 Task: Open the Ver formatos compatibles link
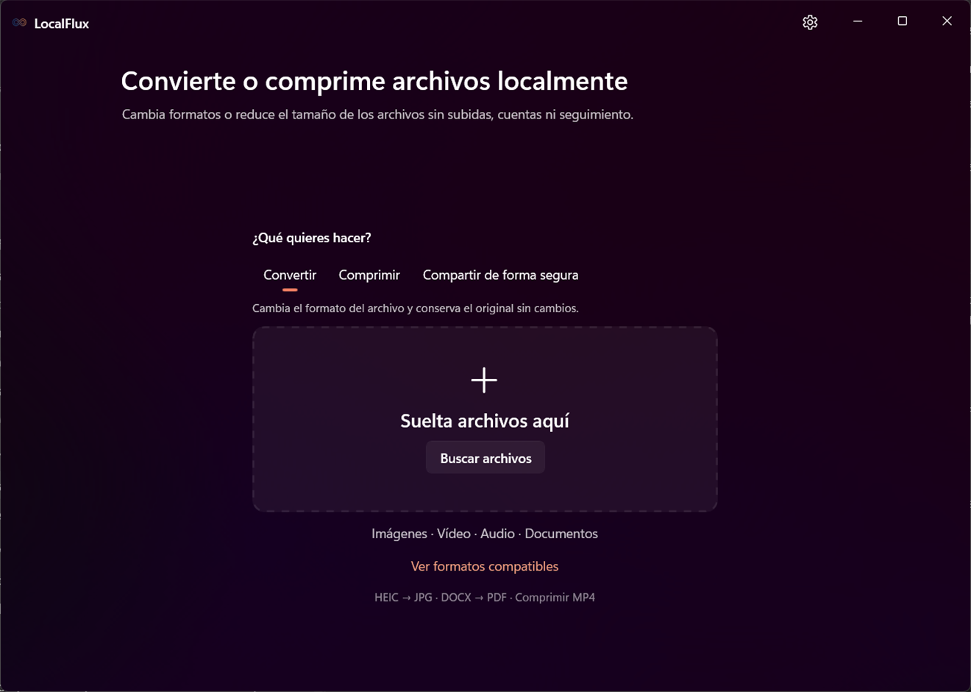pos(485,566)
